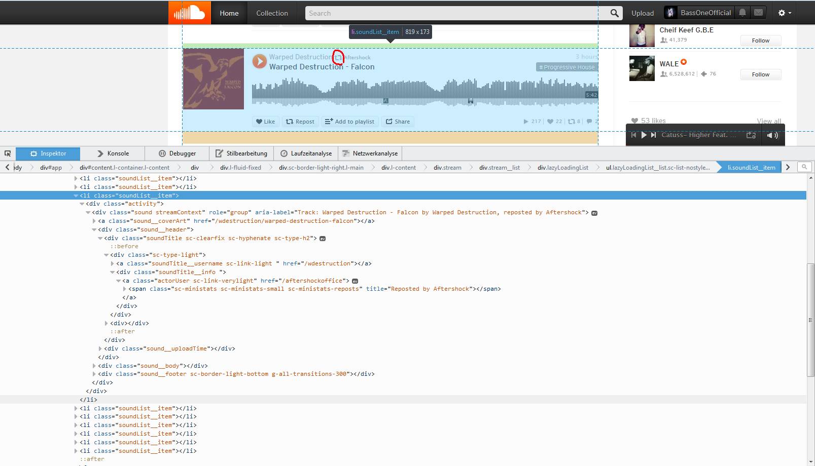The height and width of the screenshot is (466, 815).
Task: Switch to the Inspektor tab
Action: click(x=48, y=153)
